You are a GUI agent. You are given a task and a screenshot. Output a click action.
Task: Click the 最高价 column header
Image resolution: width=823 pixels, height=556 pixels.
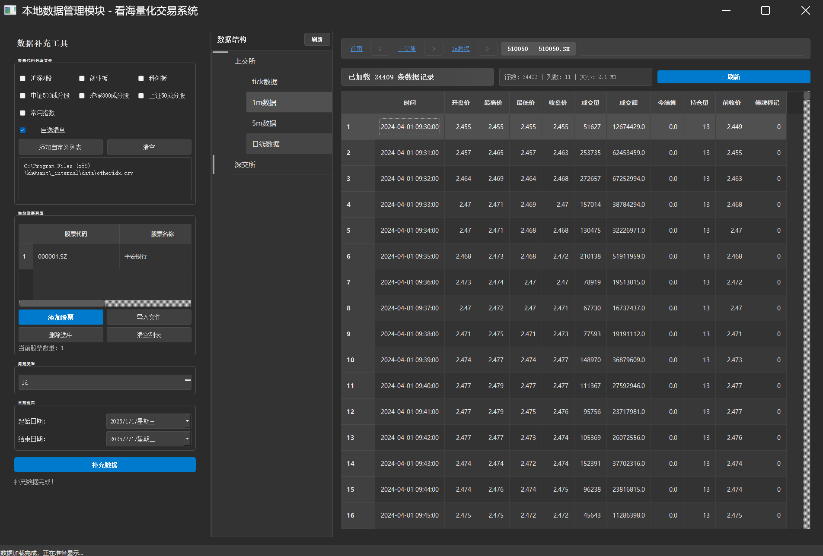pos(493,103)
